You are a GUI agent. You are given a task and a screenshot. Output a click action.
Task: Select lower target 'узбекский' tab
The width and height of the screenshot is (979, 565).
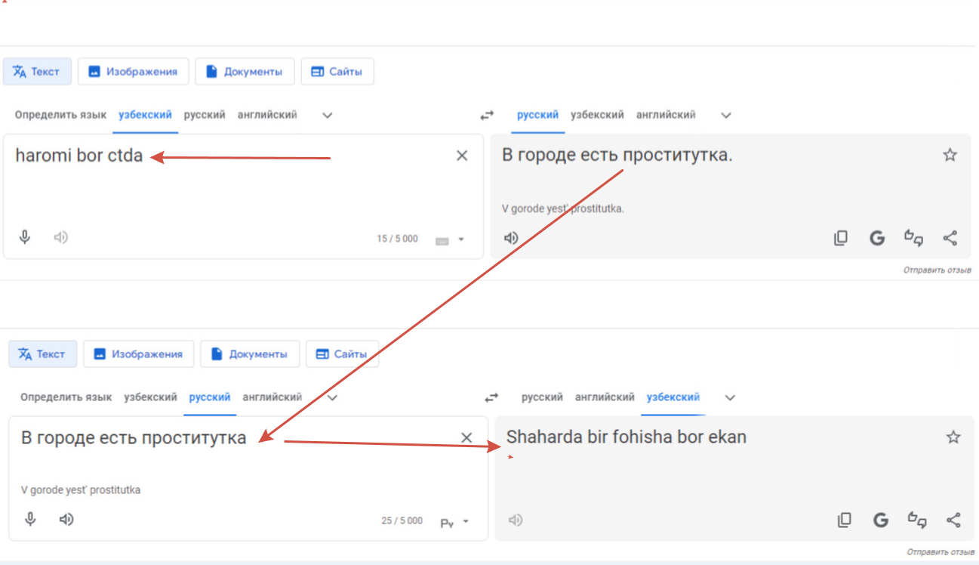point(673,397)
